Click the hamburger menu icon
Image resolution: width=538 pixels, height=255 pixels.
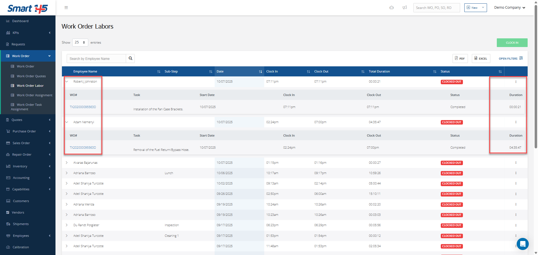click(66, 8)
